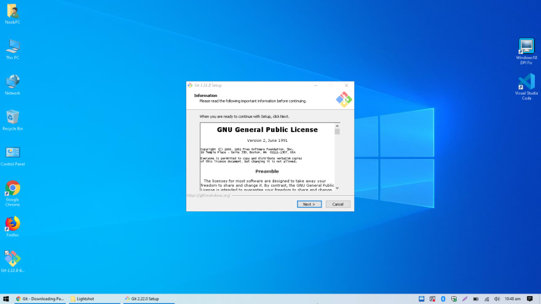Click the screen recorder tray icon

tap(432, 299)
